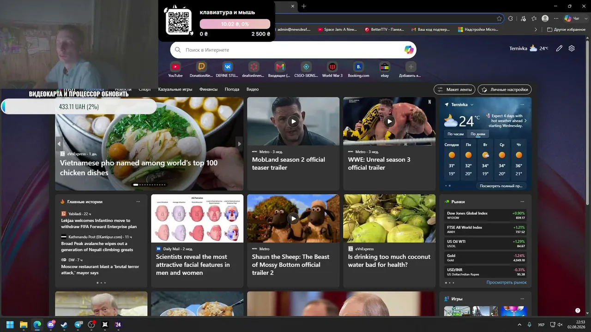Switch to the Видео feed tab
591x332 pixels.
click(x=253, y=89)
